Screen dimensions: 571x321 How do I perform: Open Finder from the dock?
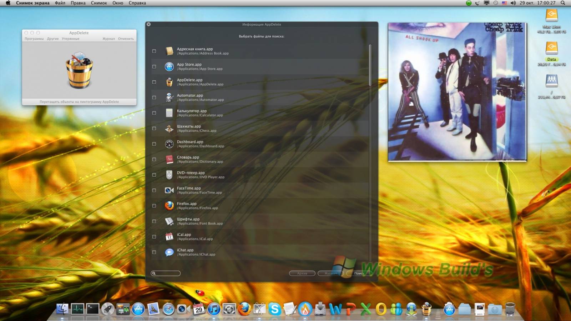pos(62,309)
